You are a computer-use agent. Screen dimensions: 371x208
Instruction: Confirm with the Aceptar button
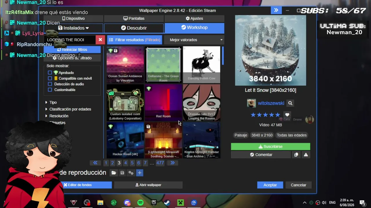(270, 185)
